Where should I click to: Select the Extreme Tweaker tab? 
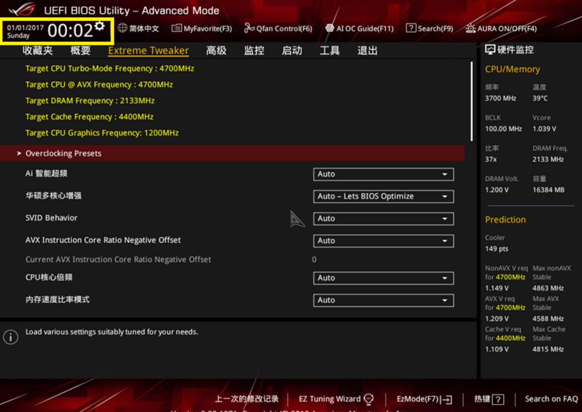[148, 50]
